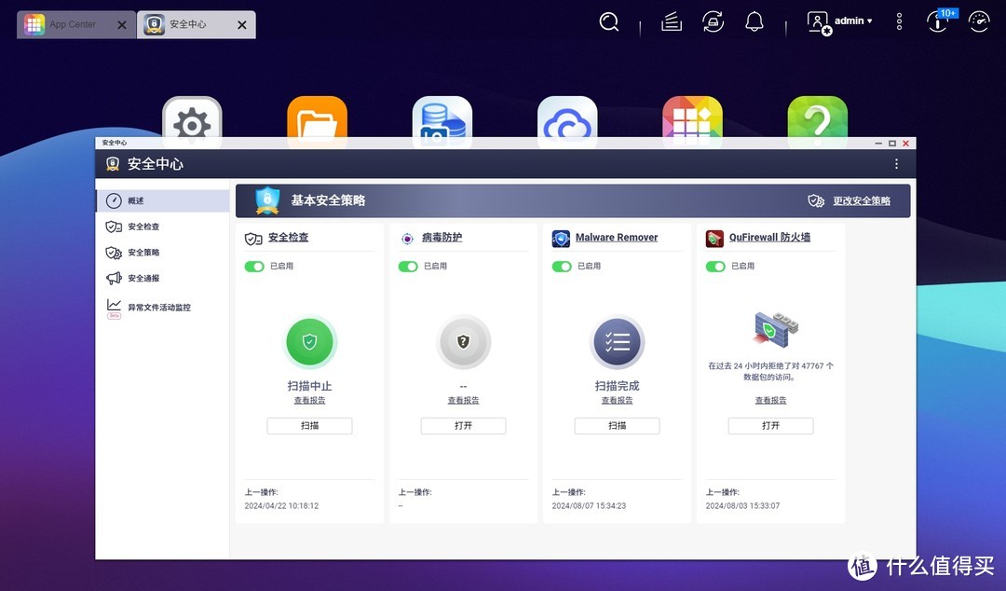1006x591 pixels.
Task: Open the desktop more-options vertical dots menu
Action: pos(898,21)
